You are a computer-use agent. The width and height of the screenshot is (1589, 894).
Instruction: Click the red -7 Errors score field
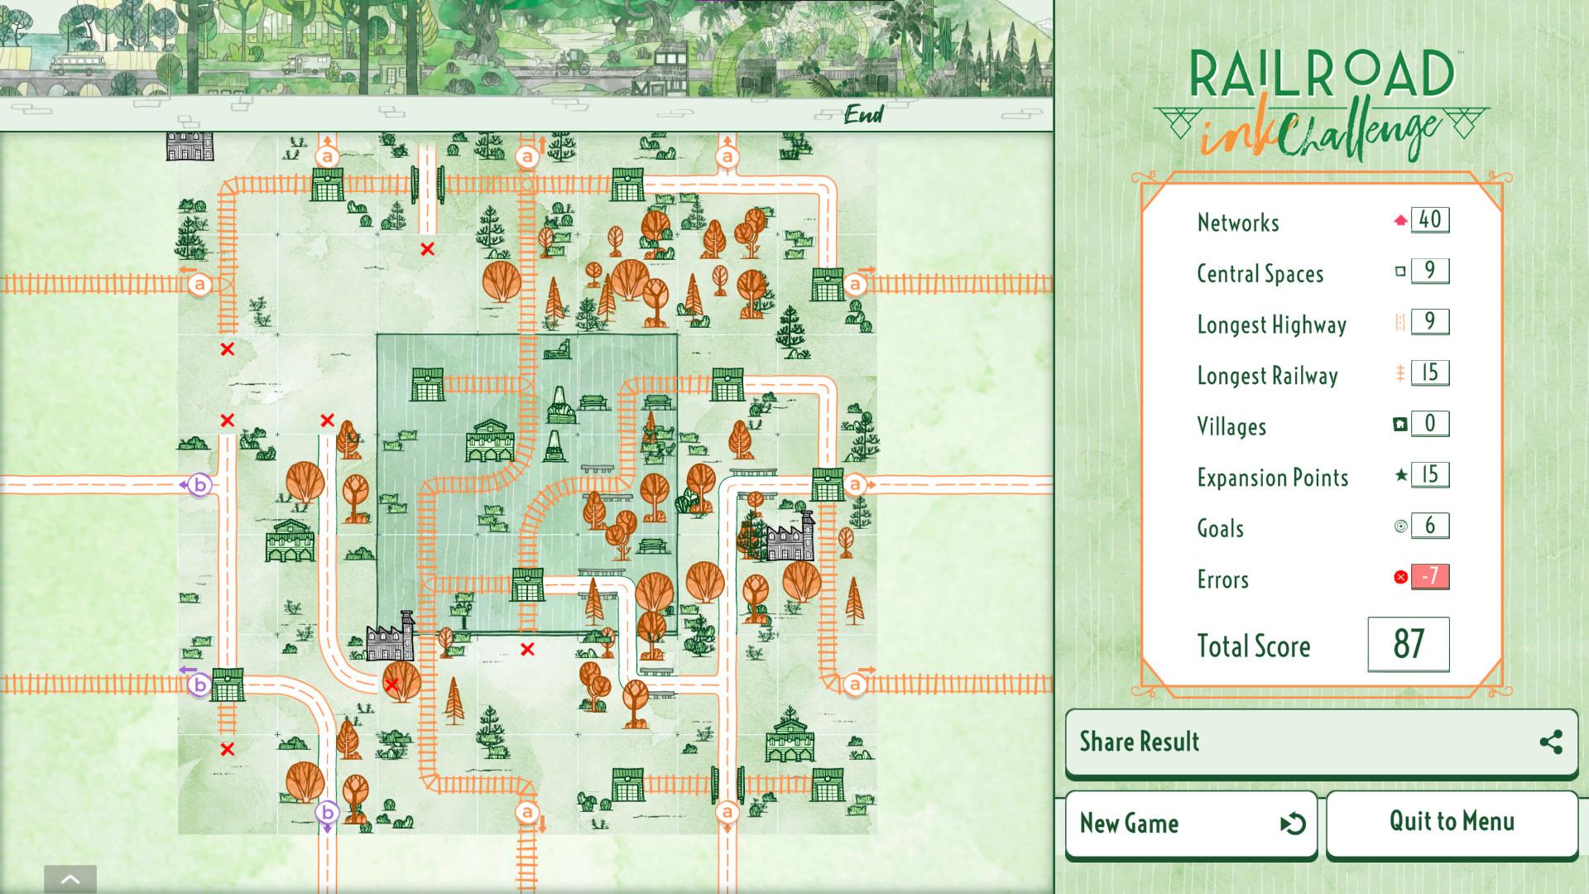(1431, 578)
